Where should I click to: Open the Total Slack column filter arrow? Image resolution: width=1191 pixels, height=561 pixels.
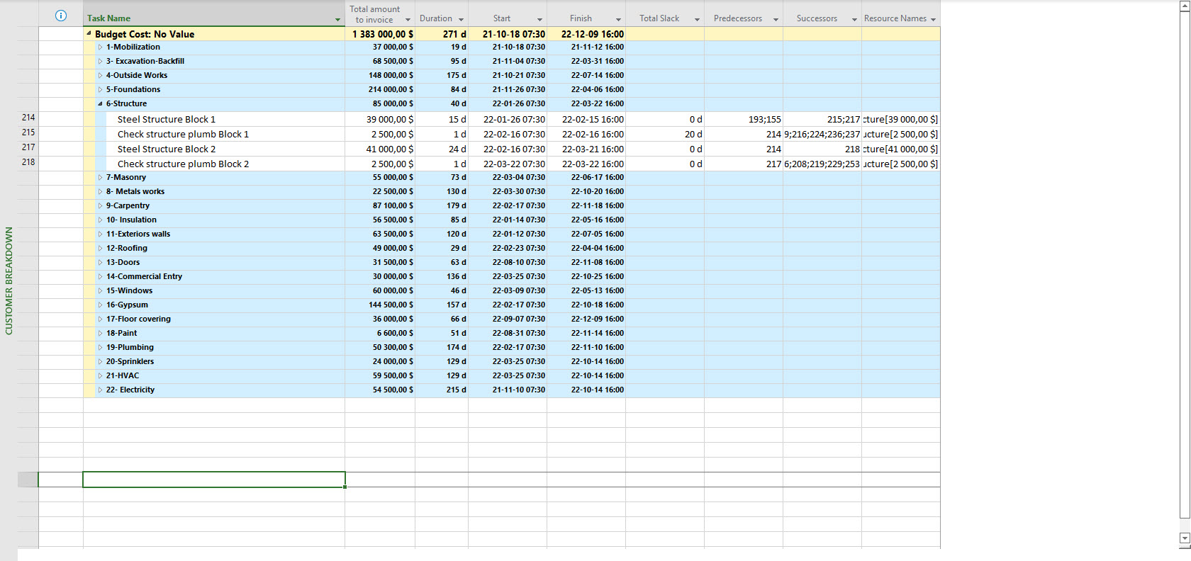coord(697,20)
